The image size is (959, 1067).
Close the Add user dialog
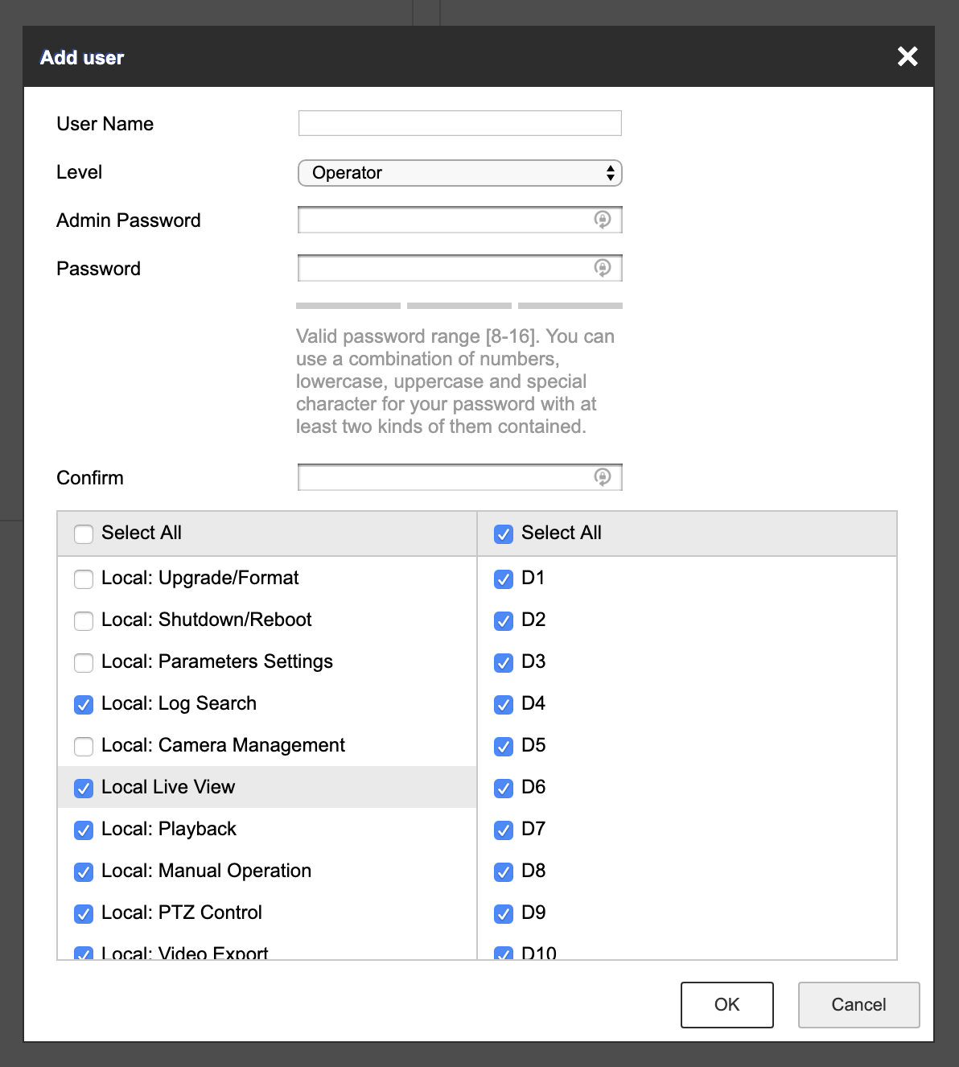[908, 56]
